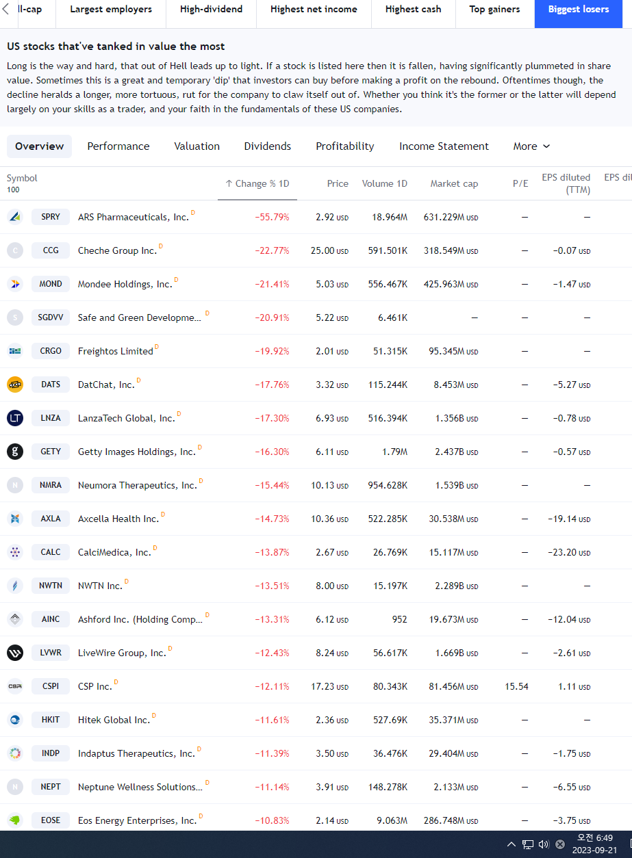This screenshot has height=858, width=632.
Task: Select the Dividends column set
Action: click(268, 146)
